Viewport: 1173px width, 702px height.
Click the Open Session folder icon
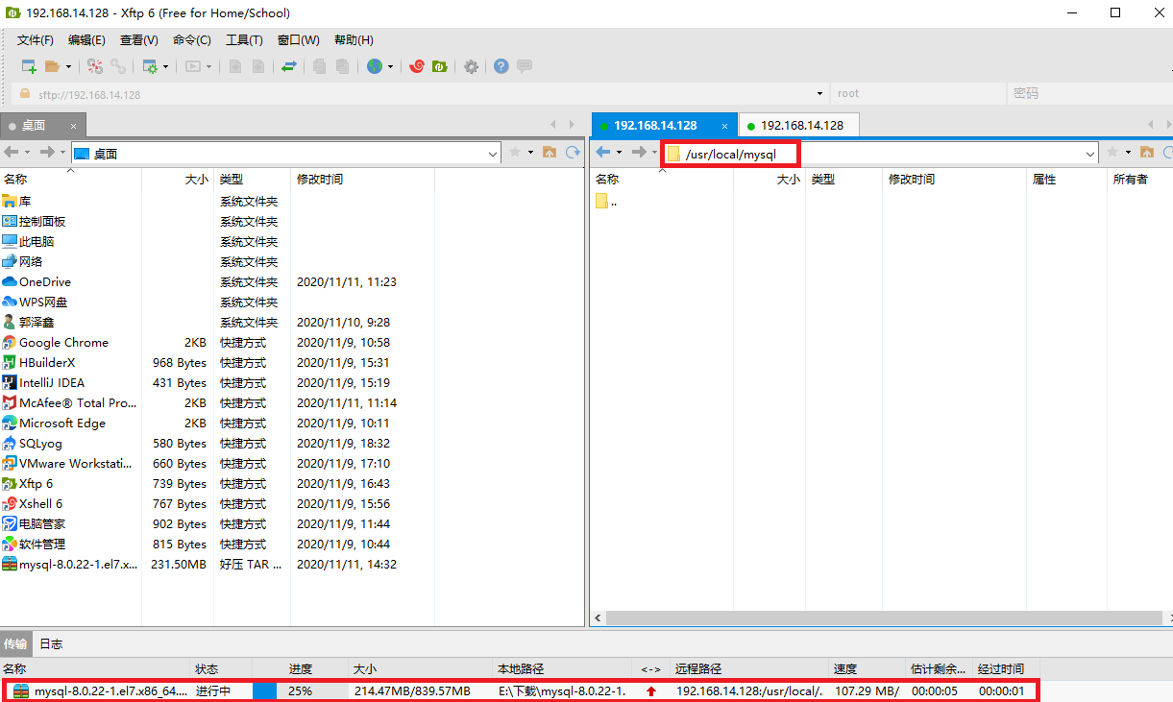(53, 66)
